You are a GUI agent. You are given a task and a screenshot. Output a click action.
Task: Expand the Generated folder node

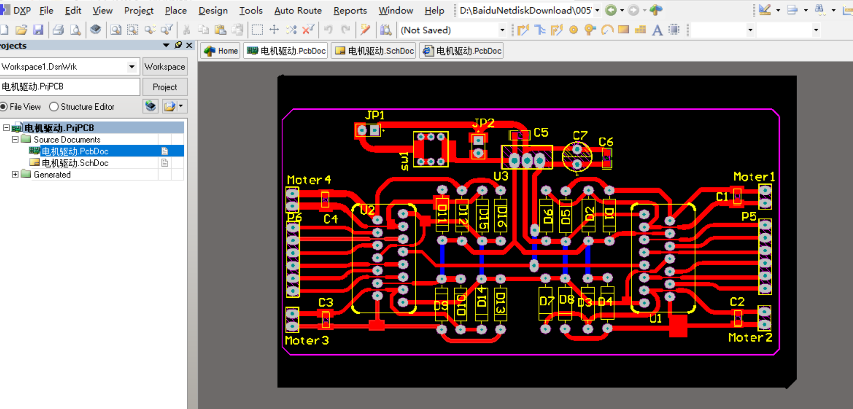pos(15,174)
